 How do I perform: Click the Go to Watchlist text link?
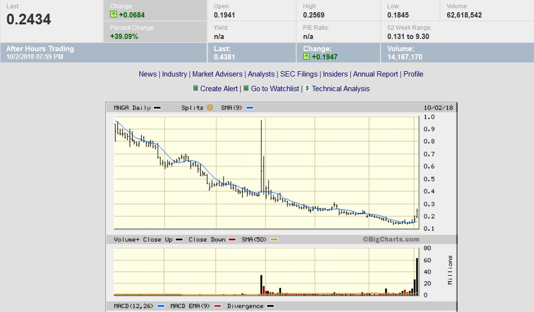click(x=275, y=89)
